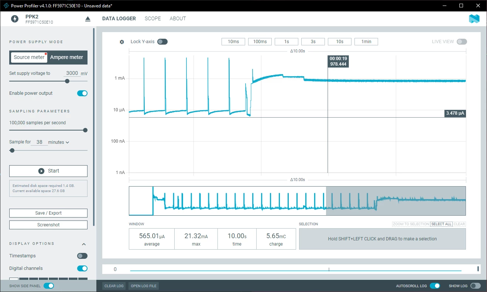This screenshot has height=292, width=487.
Task: Set chart window to 1s
Action: click(x=287, y=42)
